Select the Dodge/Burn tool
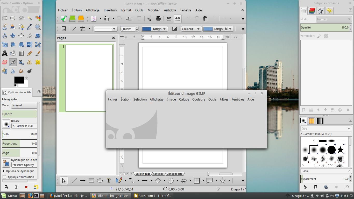The width and height of the screenshot is (354, 199). point(30,71)
